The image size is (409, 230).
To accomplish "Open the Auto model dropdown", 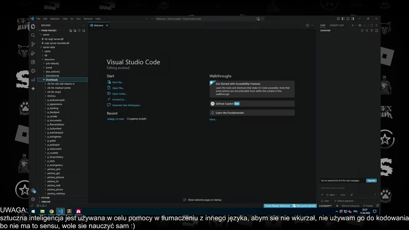I will [x=343, y=195].
